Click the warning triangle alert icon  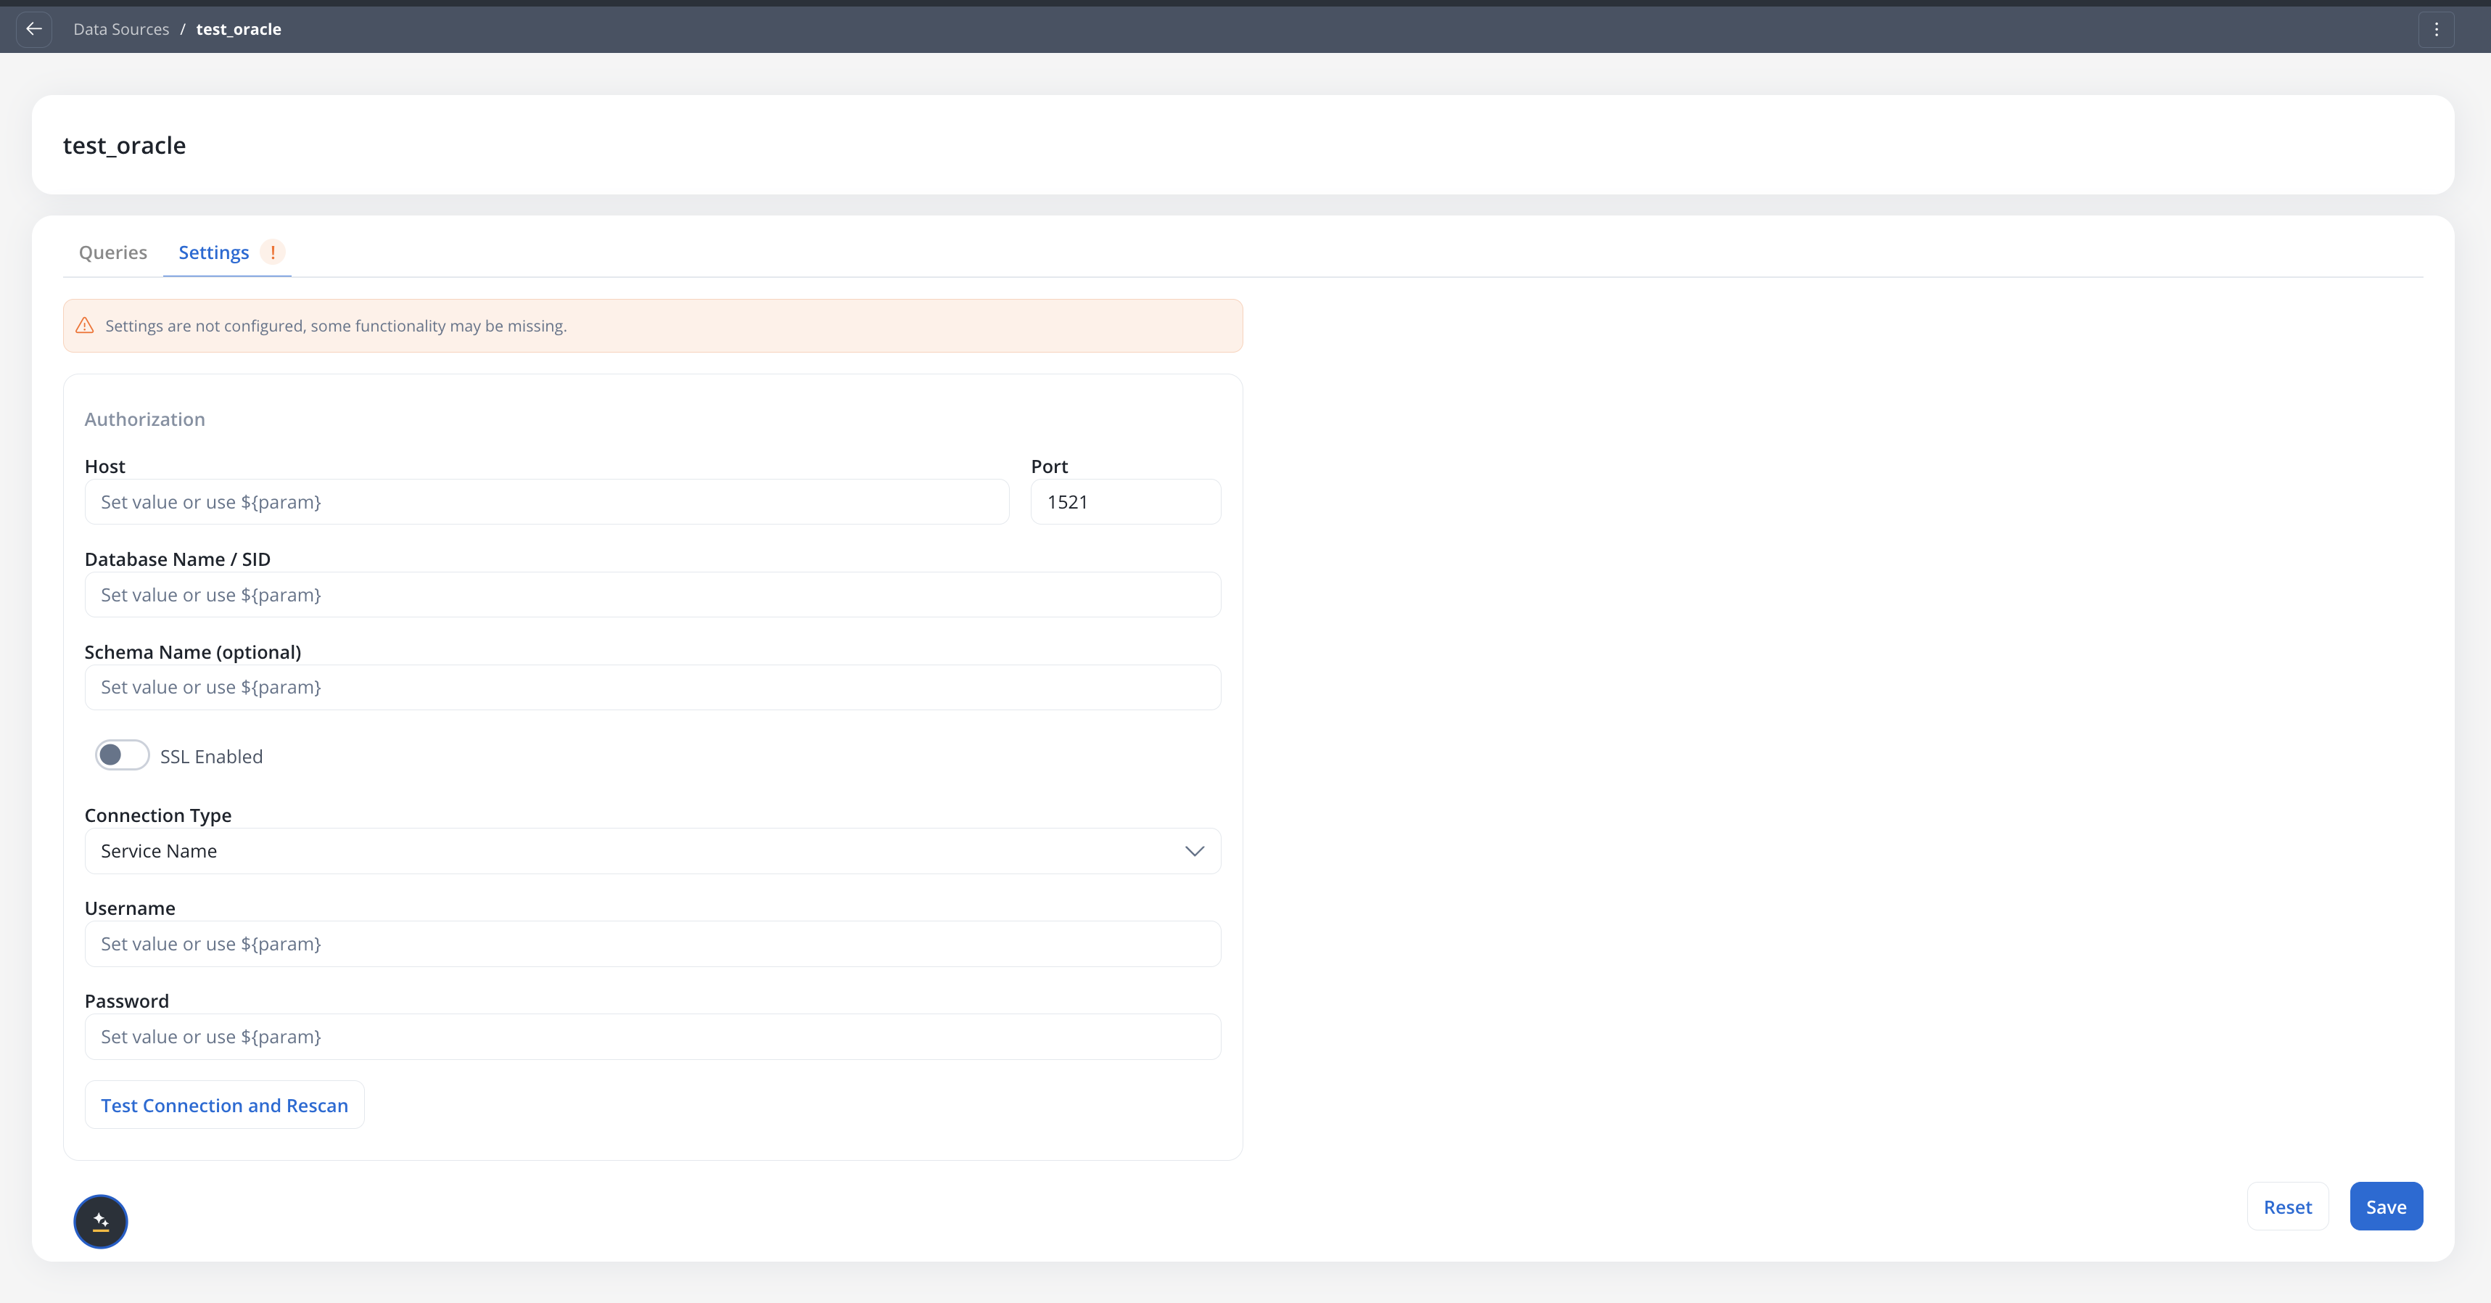click(85, 326)
